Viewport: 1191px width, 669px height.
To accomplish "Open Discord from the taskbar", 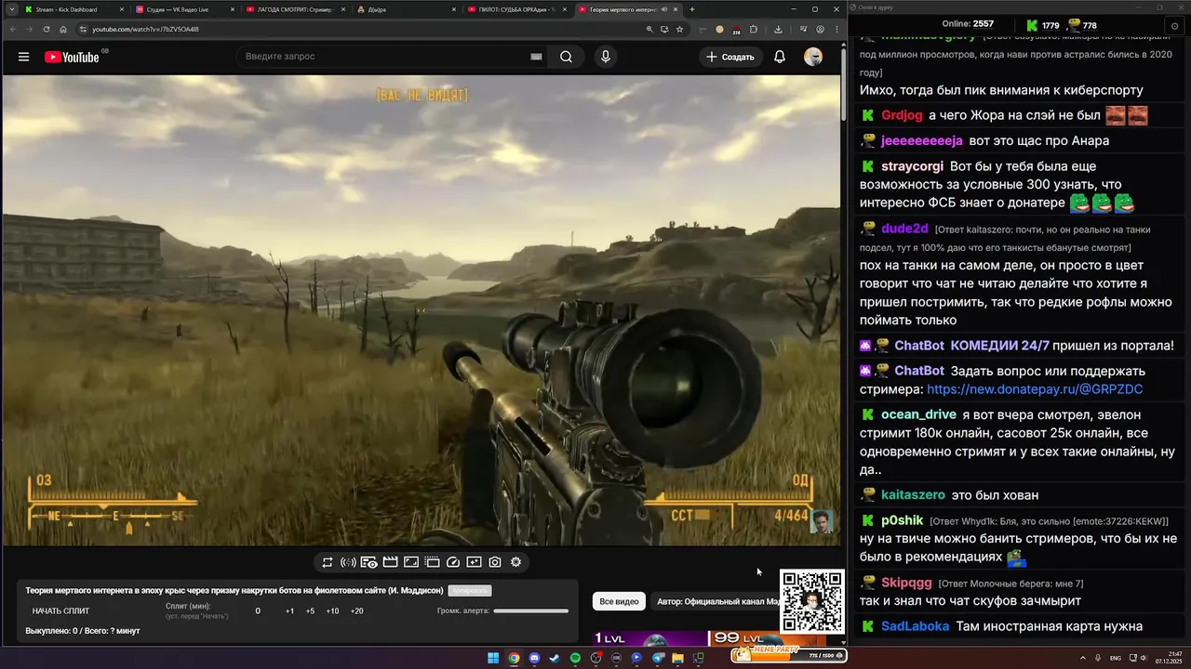I will click(x=534, y=658).
